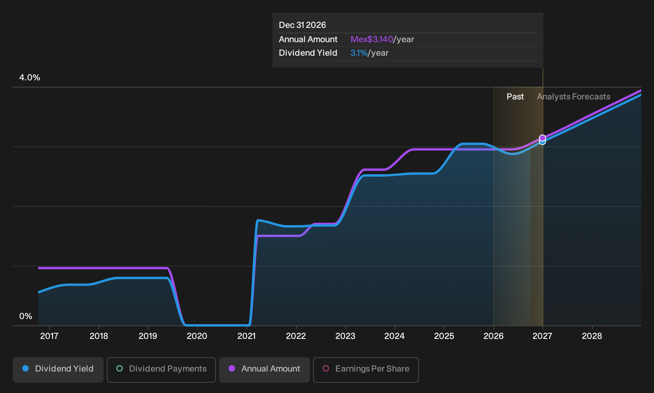Image resolution: width=654 pixels, height=393 pixels.
Task: Click the 2020 x-axis label
Action: click(197, 336)
